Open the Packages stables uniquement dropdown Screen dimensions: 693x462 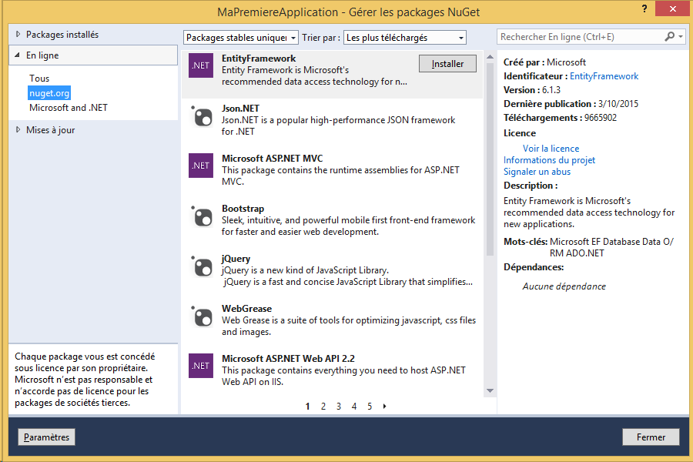[241, 38]
